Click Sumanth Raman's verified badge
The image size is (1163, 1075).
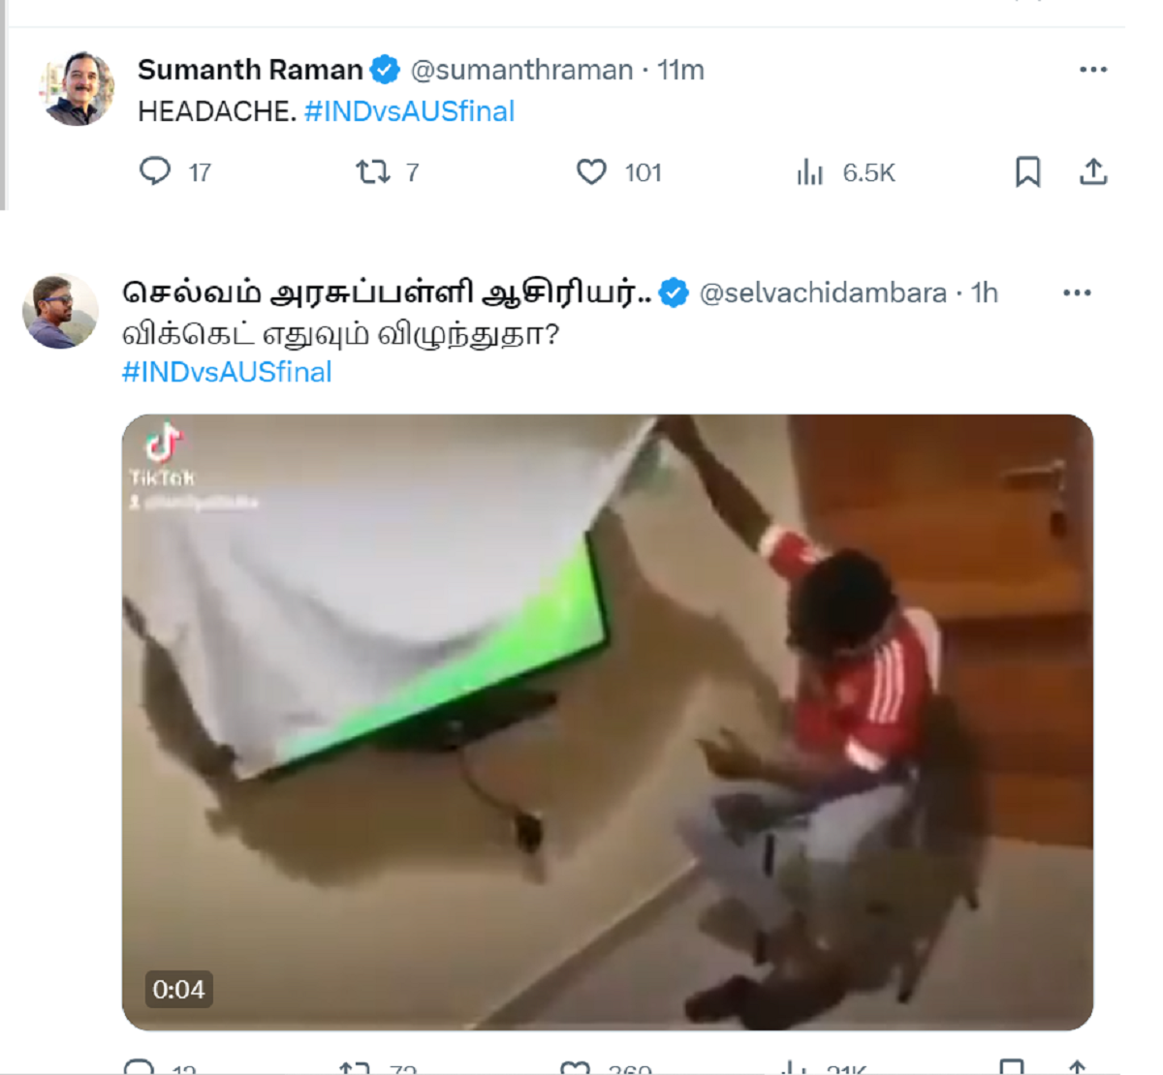click(385, 70)
